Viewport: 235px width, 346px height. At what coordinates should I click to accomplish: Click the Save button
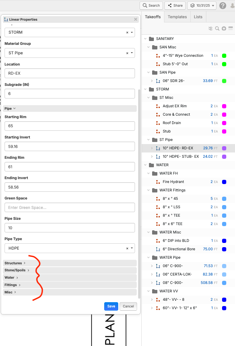pyautogui.click(x=111, y=306)
